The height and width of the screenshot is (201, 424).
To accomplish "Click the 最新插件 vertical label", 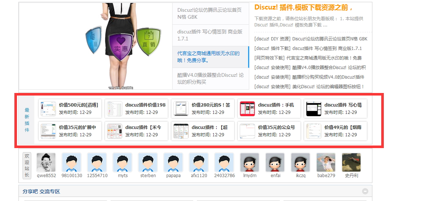I will point(27,120).
